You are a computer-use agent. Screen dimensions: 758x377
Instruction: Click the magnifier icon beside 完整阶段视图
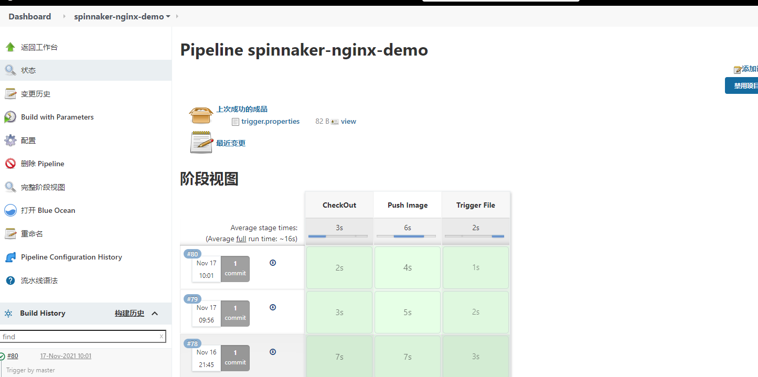coord(10,187)
